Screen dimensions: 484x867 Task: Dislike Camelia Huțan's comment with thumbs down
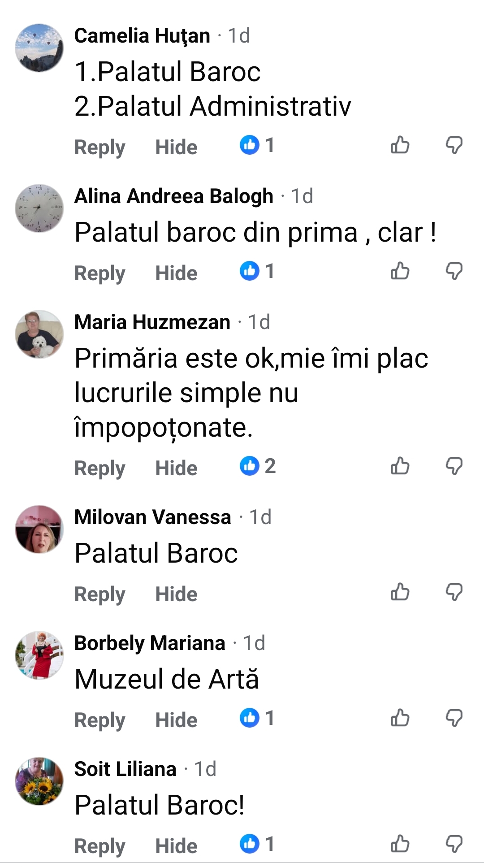pyautogui.click(x=454, y=145)
